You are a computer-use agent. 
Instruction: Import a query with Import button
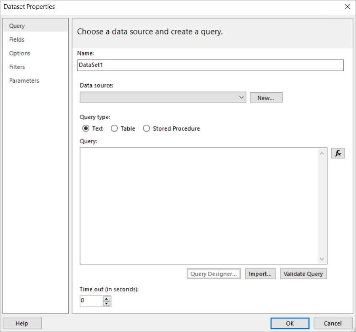click(260, 274)
